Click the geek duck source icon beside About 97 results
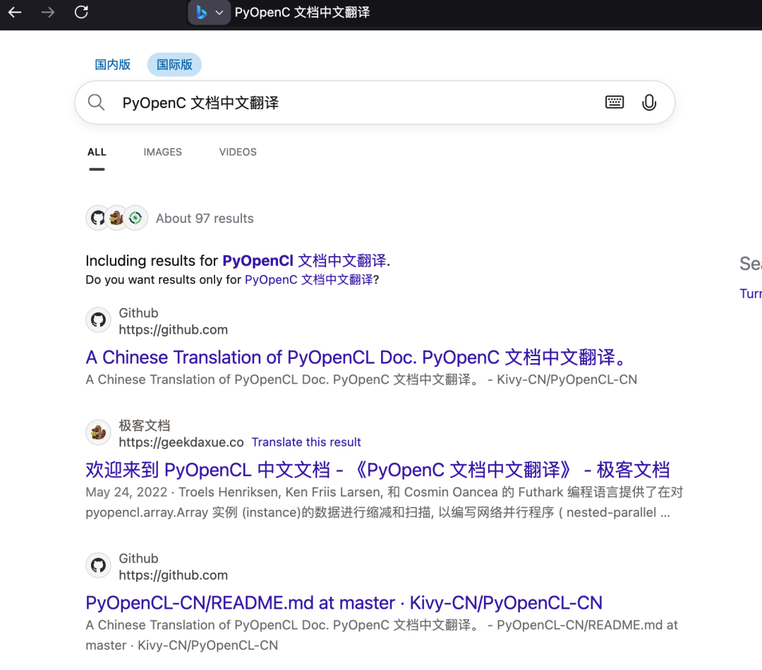Screen dimensions: 762x670 coord(116,218)
